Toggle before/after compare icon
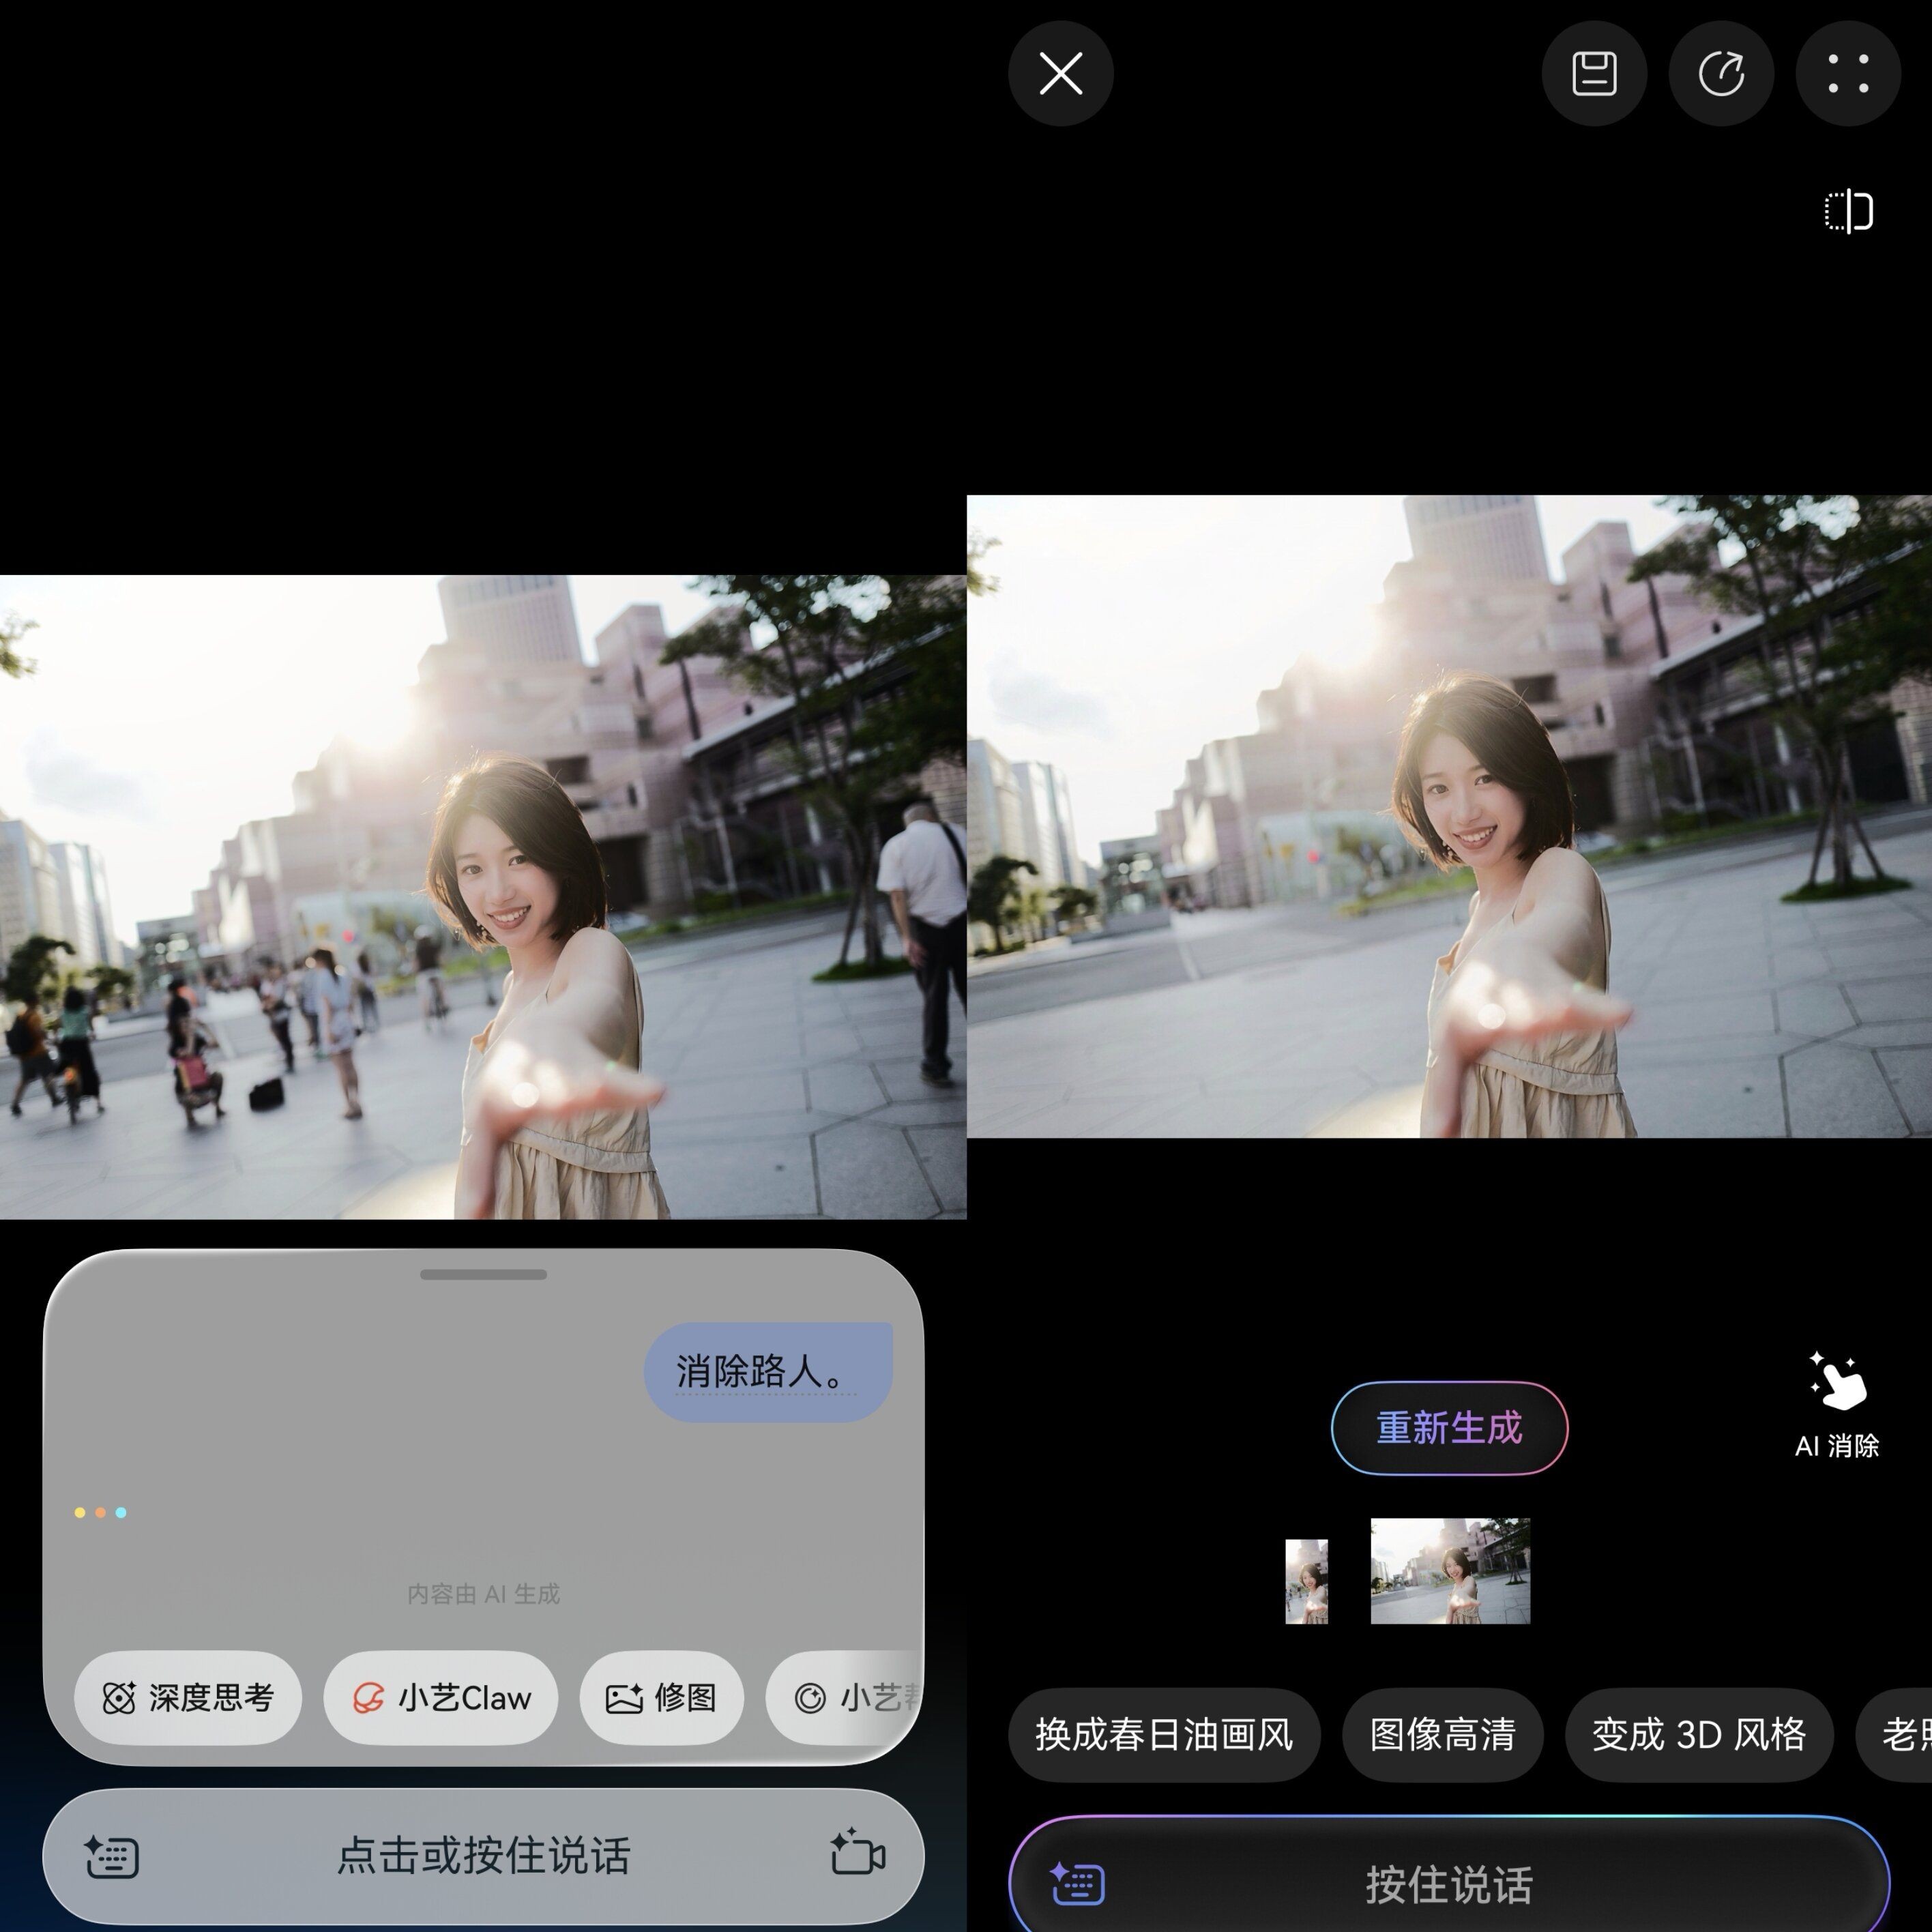Viewport: 1932px width, 1932px height. [1848, 211]
